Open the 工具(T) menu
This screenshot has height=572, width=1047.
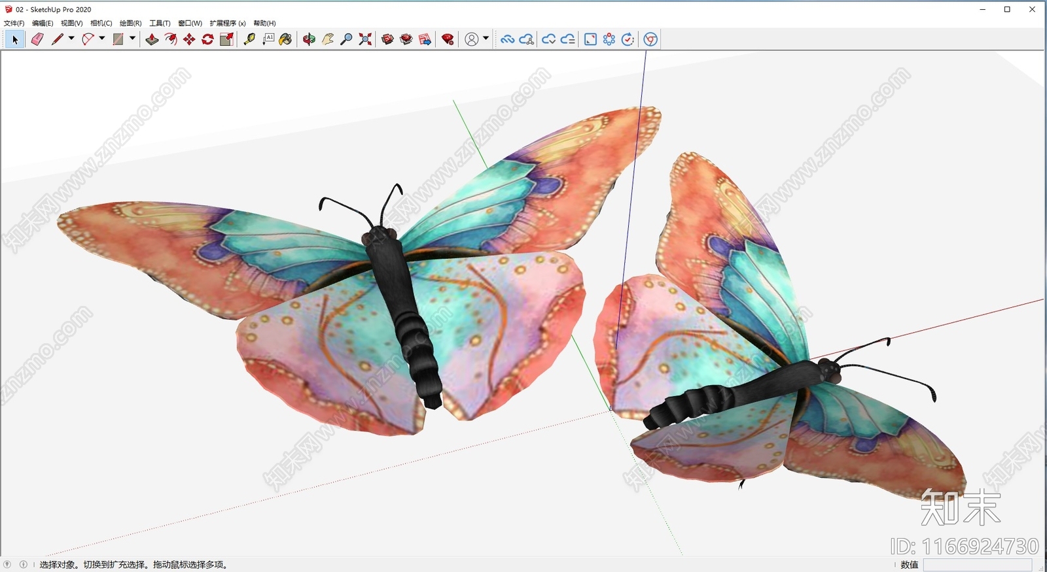(x=160, y=23)
